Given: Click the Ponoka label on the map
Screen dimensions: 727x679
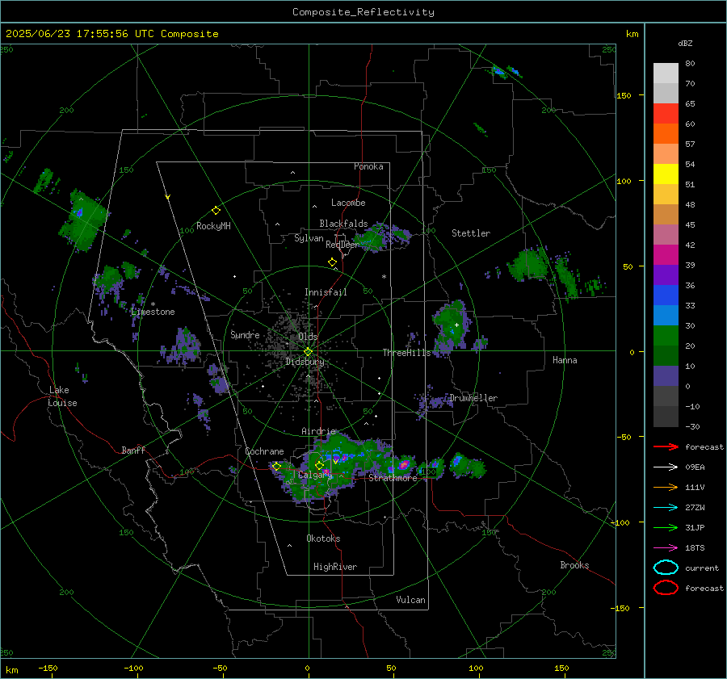Looking at the screenshot, I should (x=368, y=166).
